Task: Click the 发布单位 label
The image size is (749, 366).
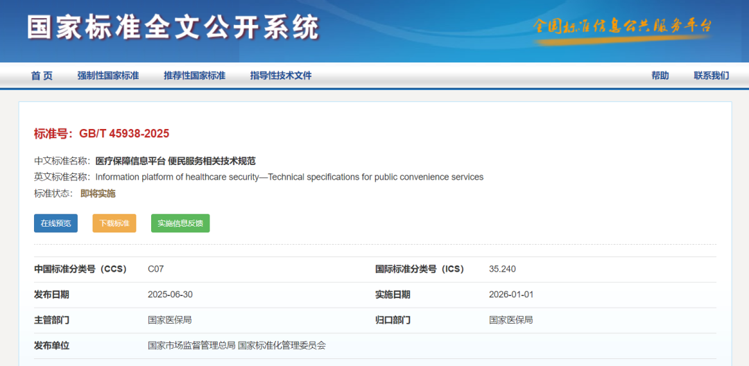Action: (51, 345)
